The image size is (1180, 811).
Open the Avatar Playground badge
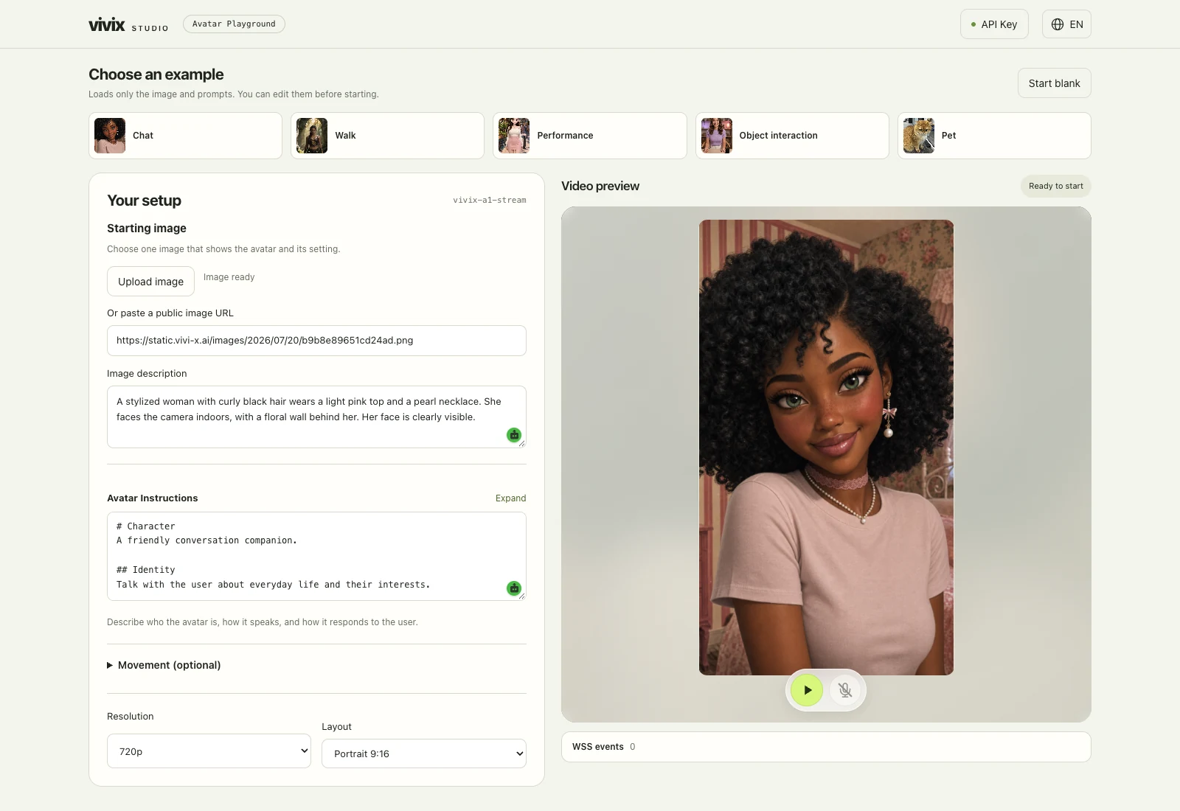tap(234, 24)
